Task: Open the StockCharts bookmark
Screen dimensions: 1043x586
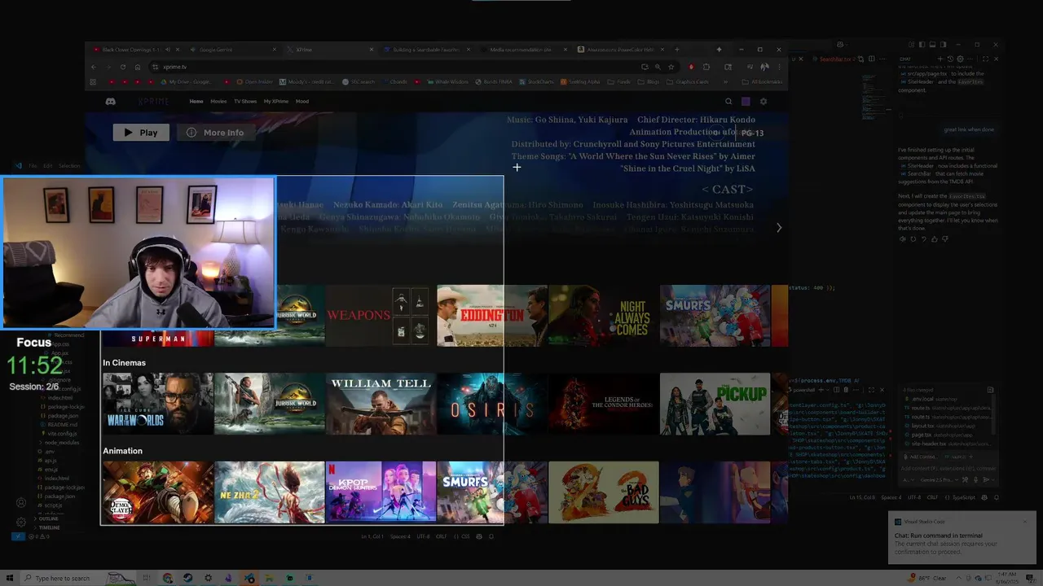Action: pos(536,82)
